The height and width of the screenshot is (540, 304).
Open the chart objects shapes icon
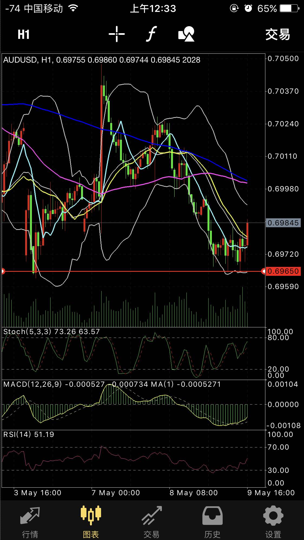click(186, 34)
